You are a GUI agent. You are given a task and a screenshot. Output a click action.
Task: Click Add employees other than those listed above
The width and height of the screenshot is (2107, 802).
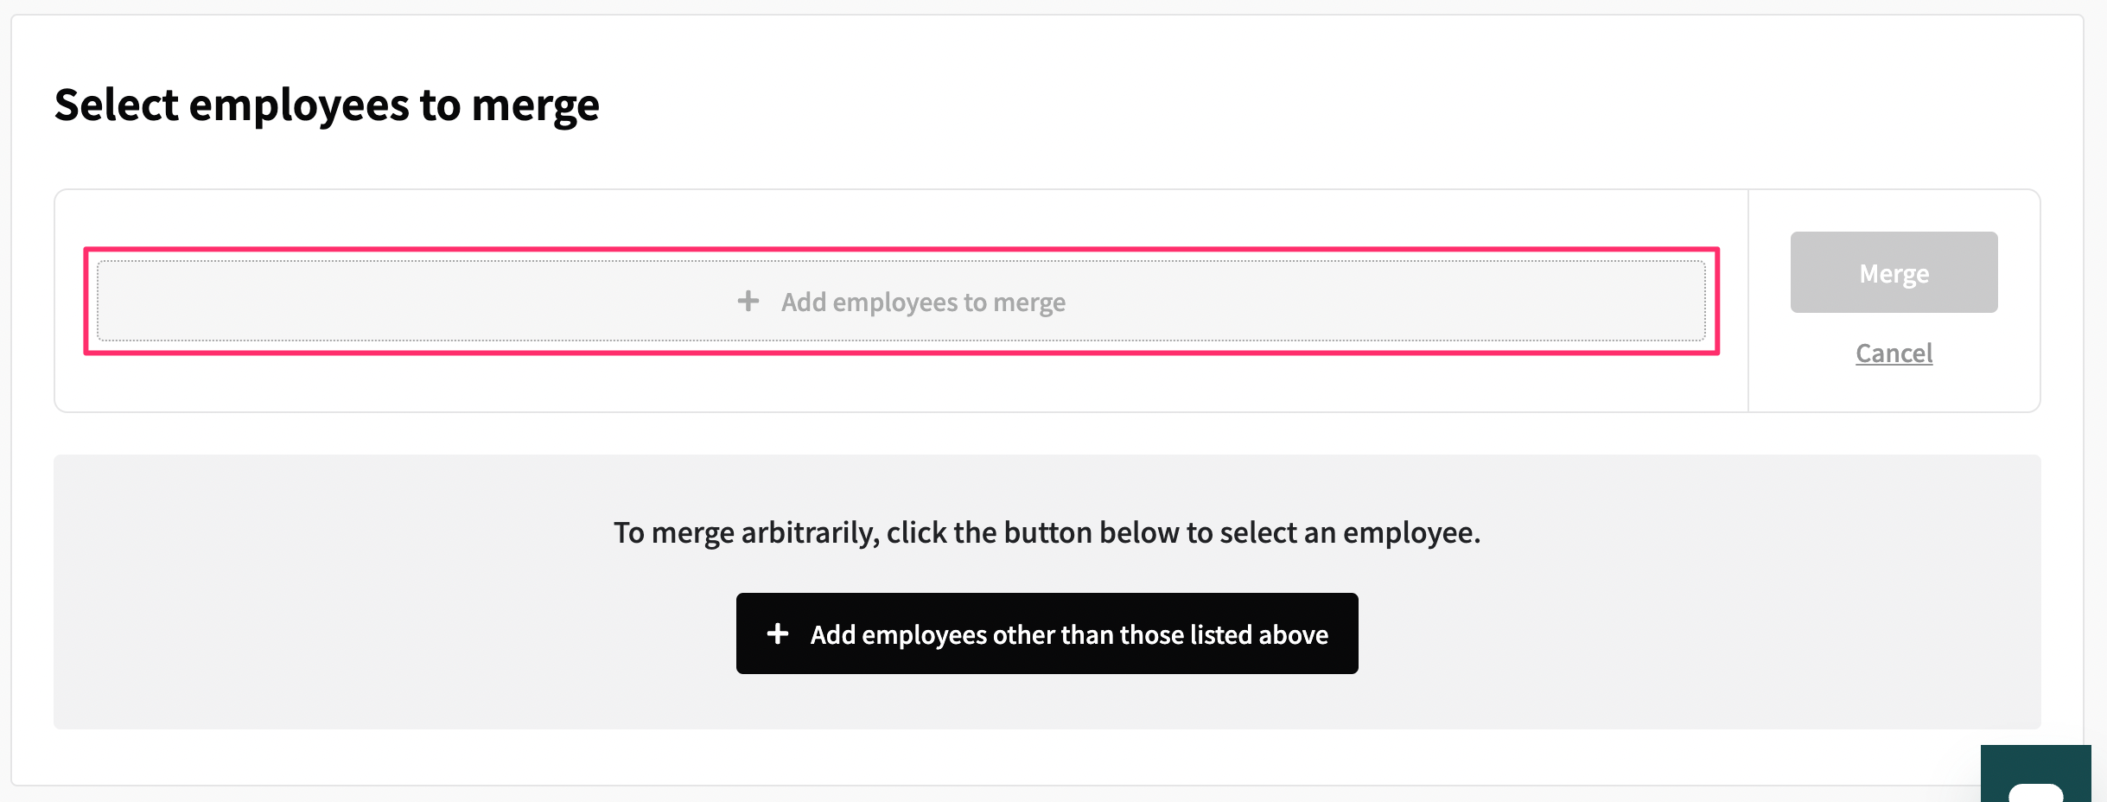click(x=1047, y=633)
